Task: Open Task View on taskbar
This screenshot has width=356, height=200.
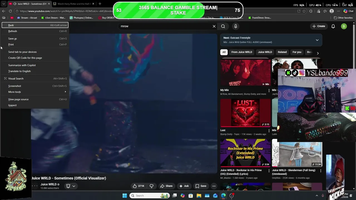Action: 174,196
